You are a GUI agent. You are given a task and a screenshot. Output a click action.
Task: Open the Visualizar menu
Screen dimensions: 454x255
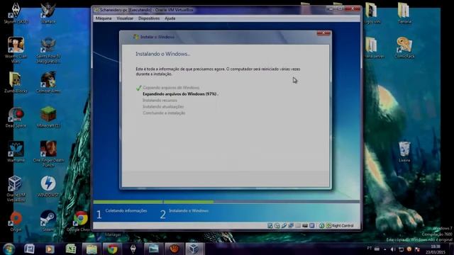pos(125,18)
